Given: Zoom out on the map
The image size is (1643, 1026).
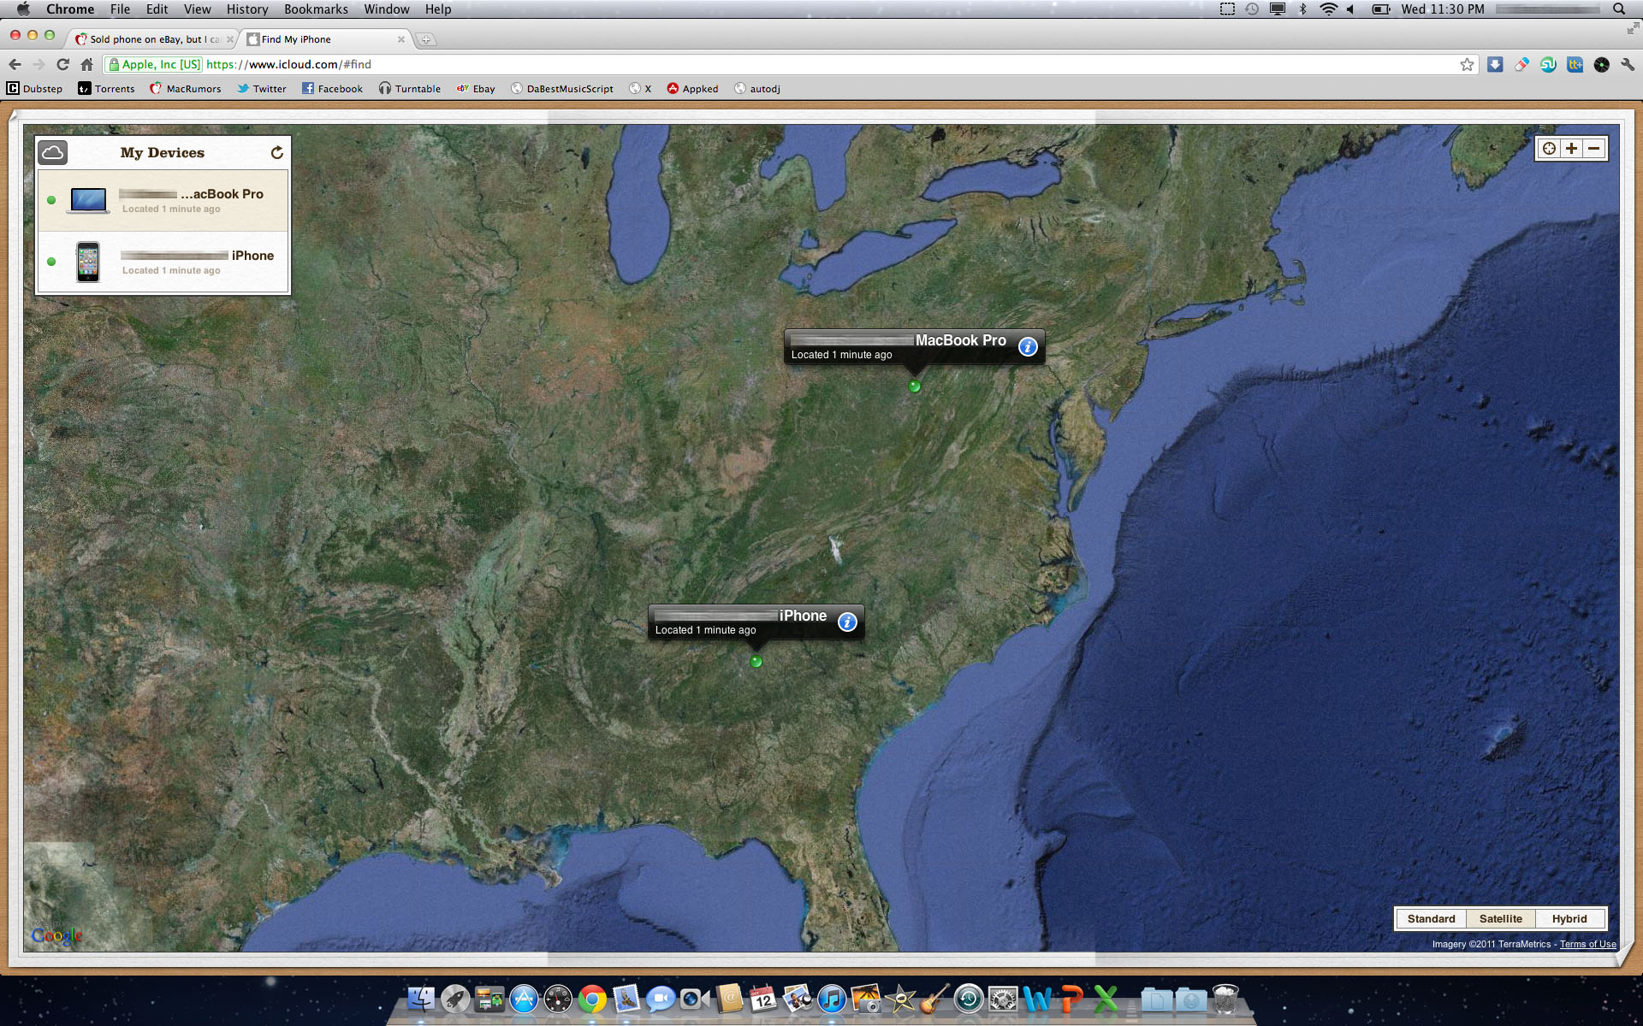Looking at the screenshot, I should 1593,148.
